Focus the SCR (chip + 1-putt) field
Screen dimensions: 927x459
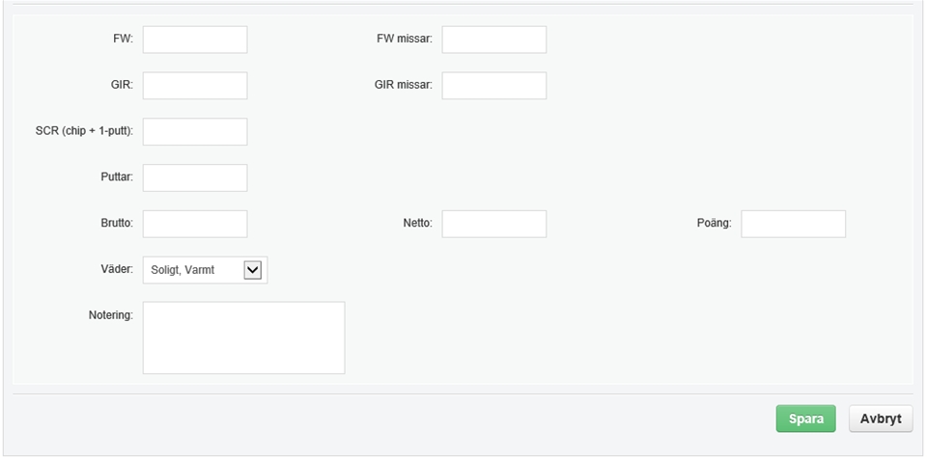pos(195,132)
